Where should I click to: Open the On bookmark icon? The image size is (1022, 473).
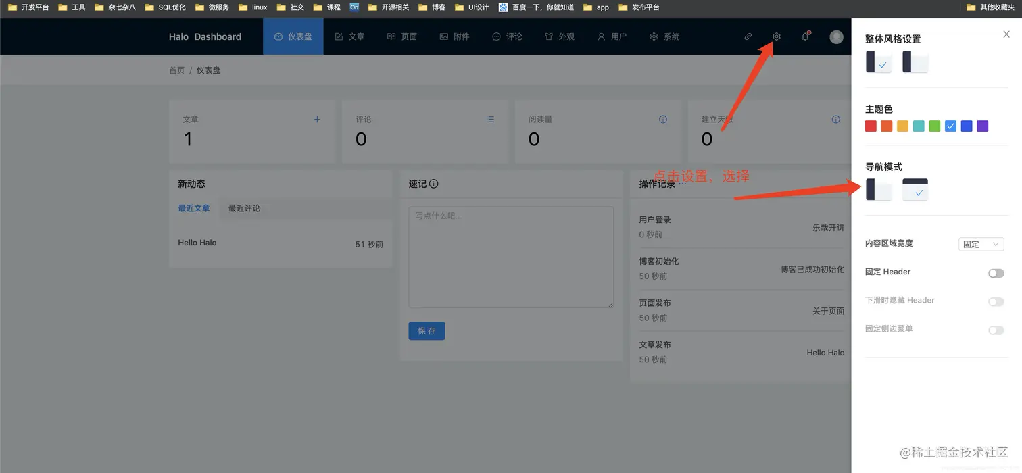(x=354, y=7)
